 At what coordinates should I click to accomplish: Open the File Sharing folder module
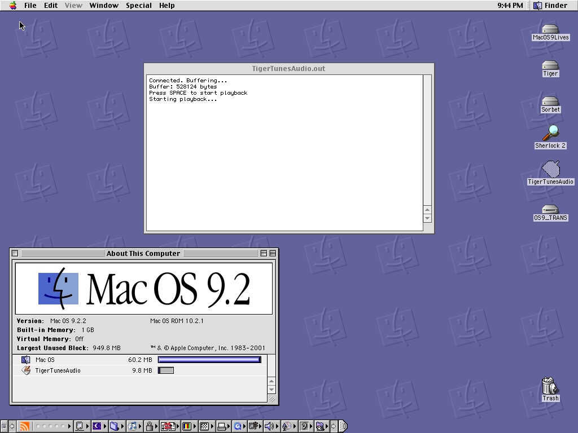coord(116,426)
